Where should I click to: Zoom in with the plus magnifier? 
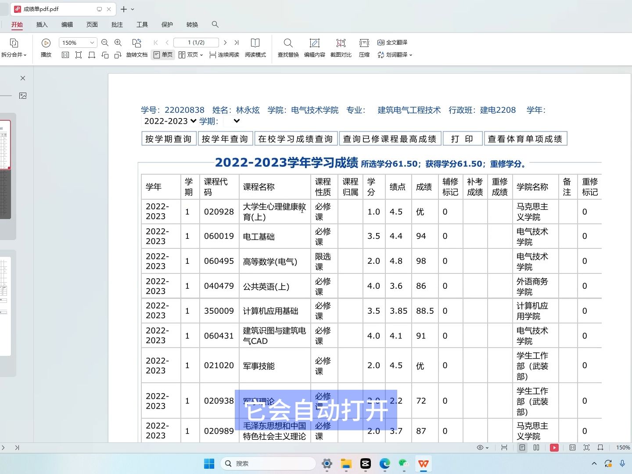click(x=118, y=43)
